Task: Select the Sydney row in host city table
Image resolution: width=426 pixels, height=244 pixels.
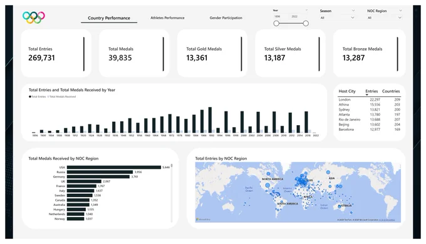Action: (x=369, y=109)
